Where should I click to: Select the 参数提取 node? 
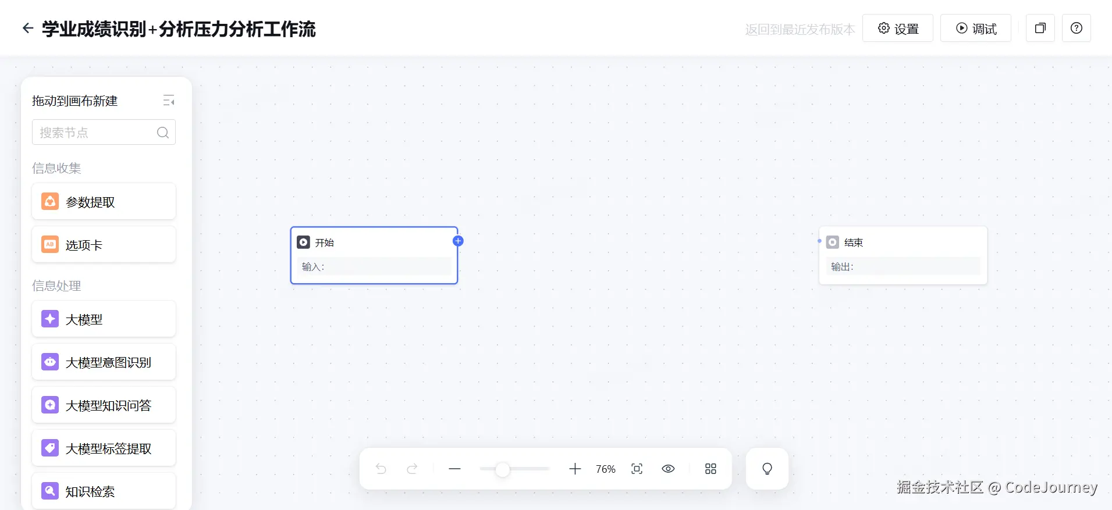click(104, 202)
